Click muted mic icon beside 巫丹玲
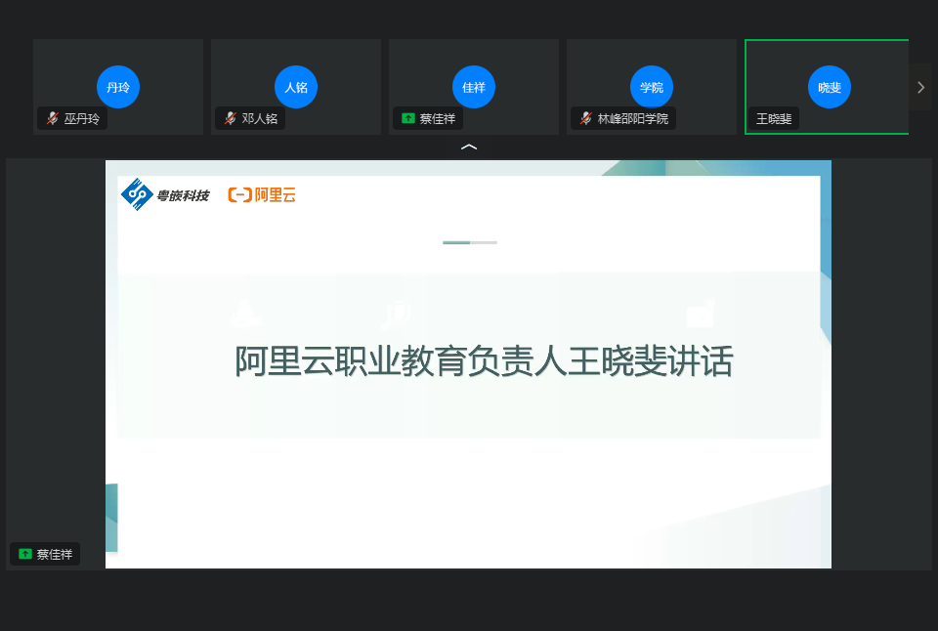This screenshot has width=938, height=631. tap(53, 118)
